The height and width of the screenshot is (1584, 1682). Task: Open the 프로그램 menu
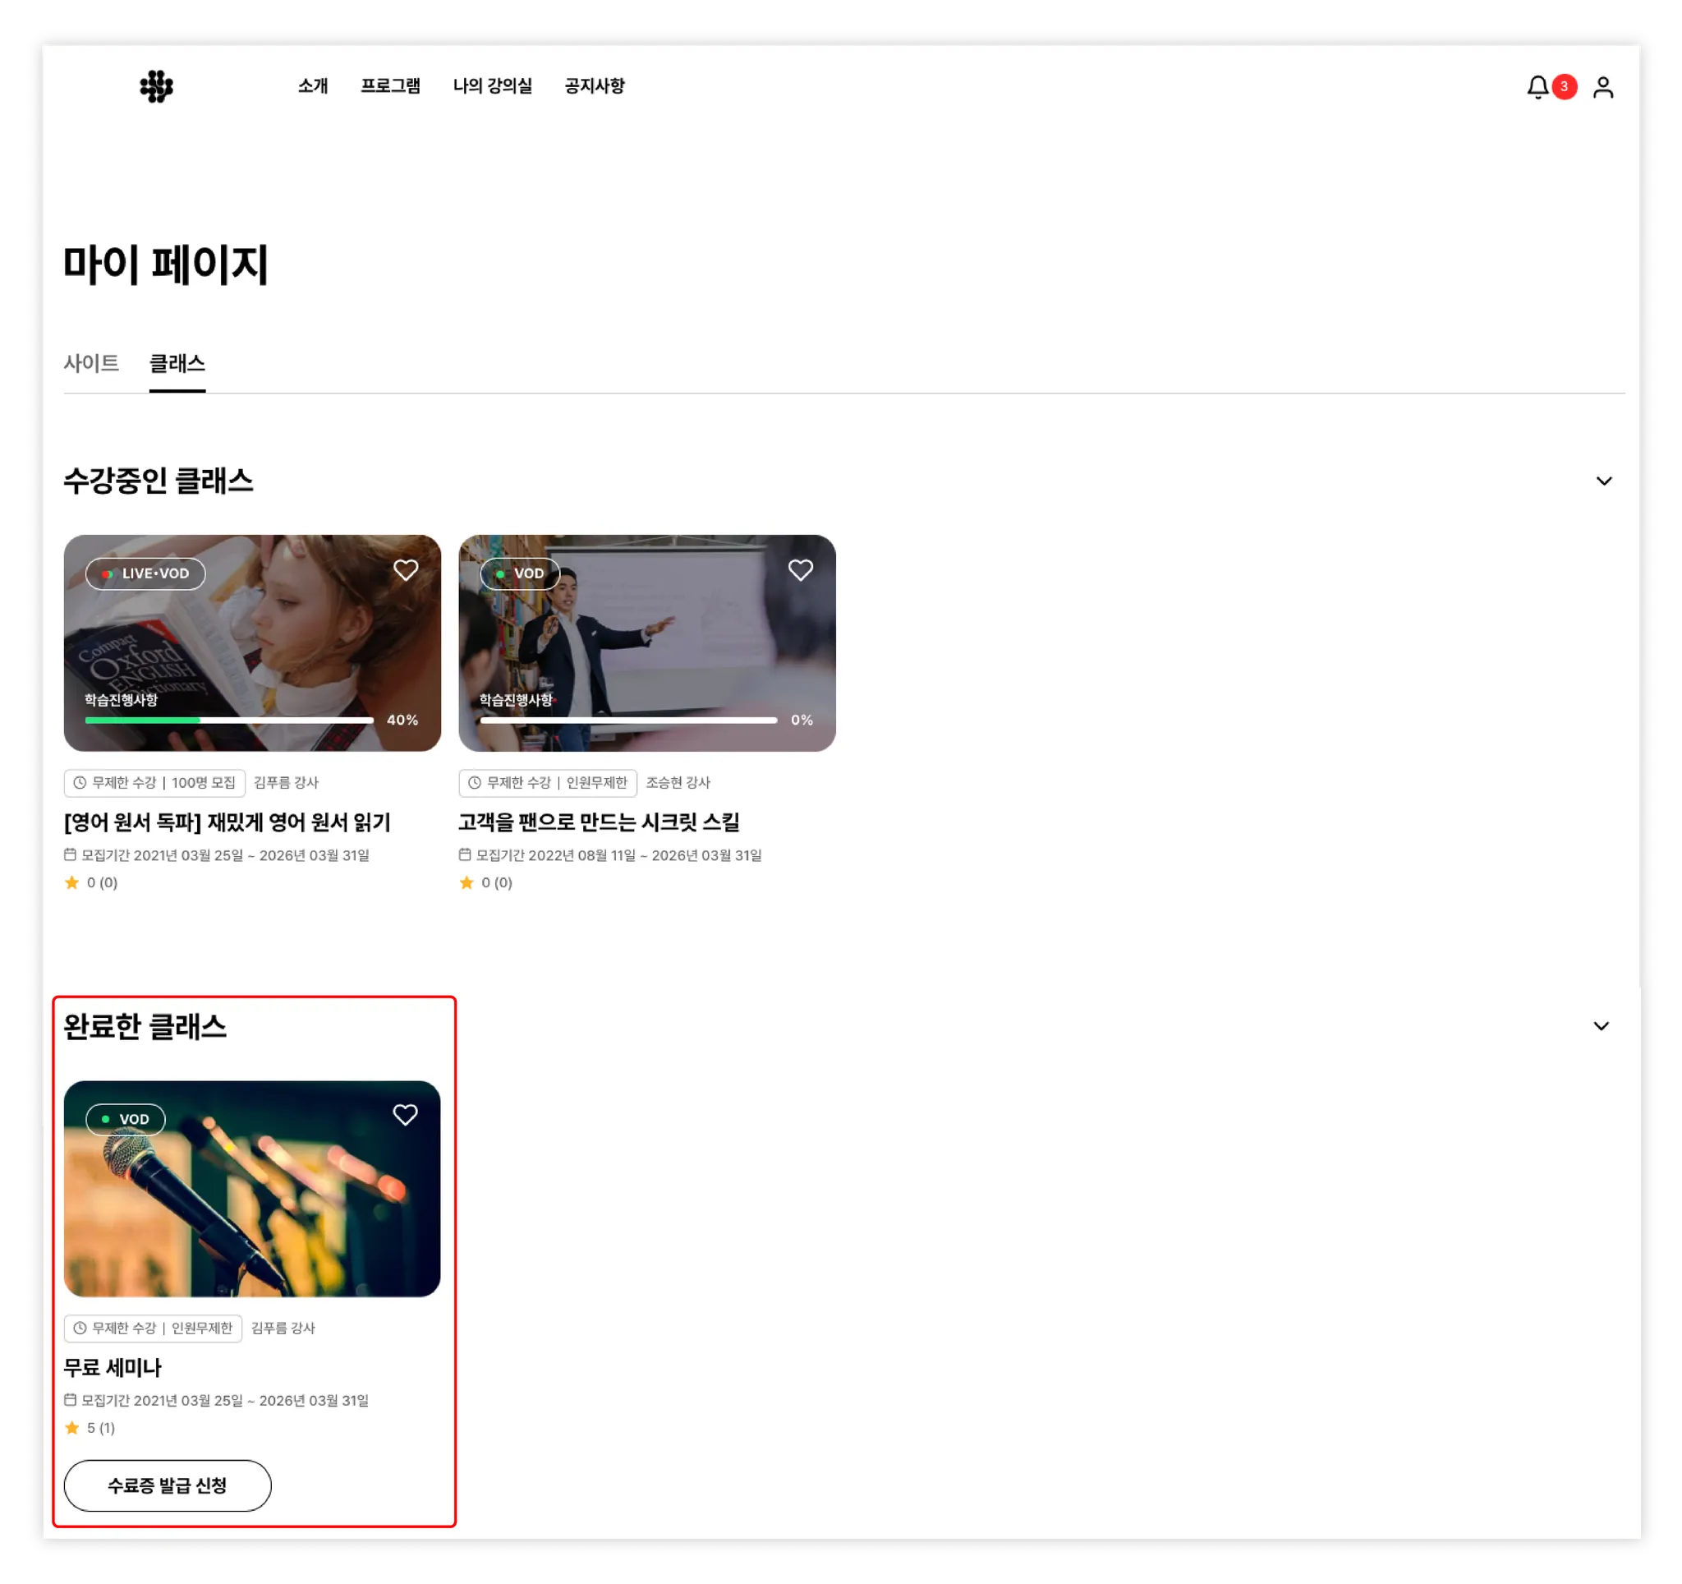pyautogui.click(x=390, y=86)
